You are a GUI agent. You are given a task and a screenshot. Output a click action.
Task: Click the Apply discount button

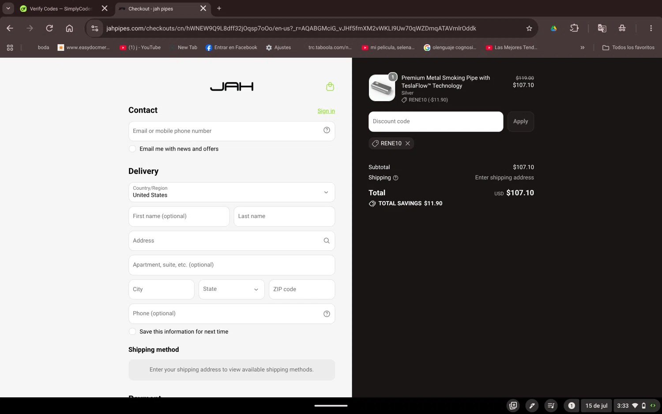point(520,121)
